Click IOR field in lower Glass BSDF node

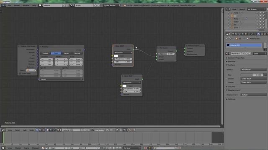(x=131, y=92)
